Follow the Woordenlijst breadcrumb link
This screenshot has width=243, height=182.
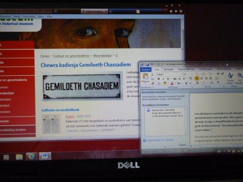pyautogui.click(x=102, y=56)
